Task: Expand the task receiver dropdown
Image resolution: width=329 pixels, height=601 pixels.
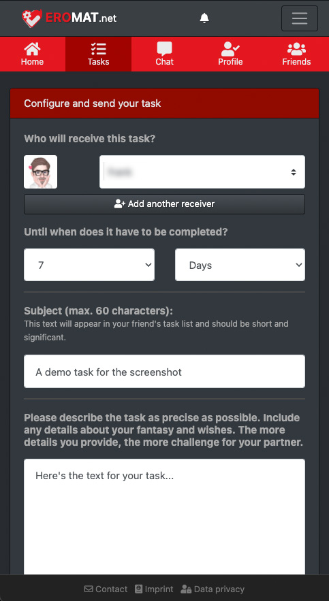Action: point(202,172)
